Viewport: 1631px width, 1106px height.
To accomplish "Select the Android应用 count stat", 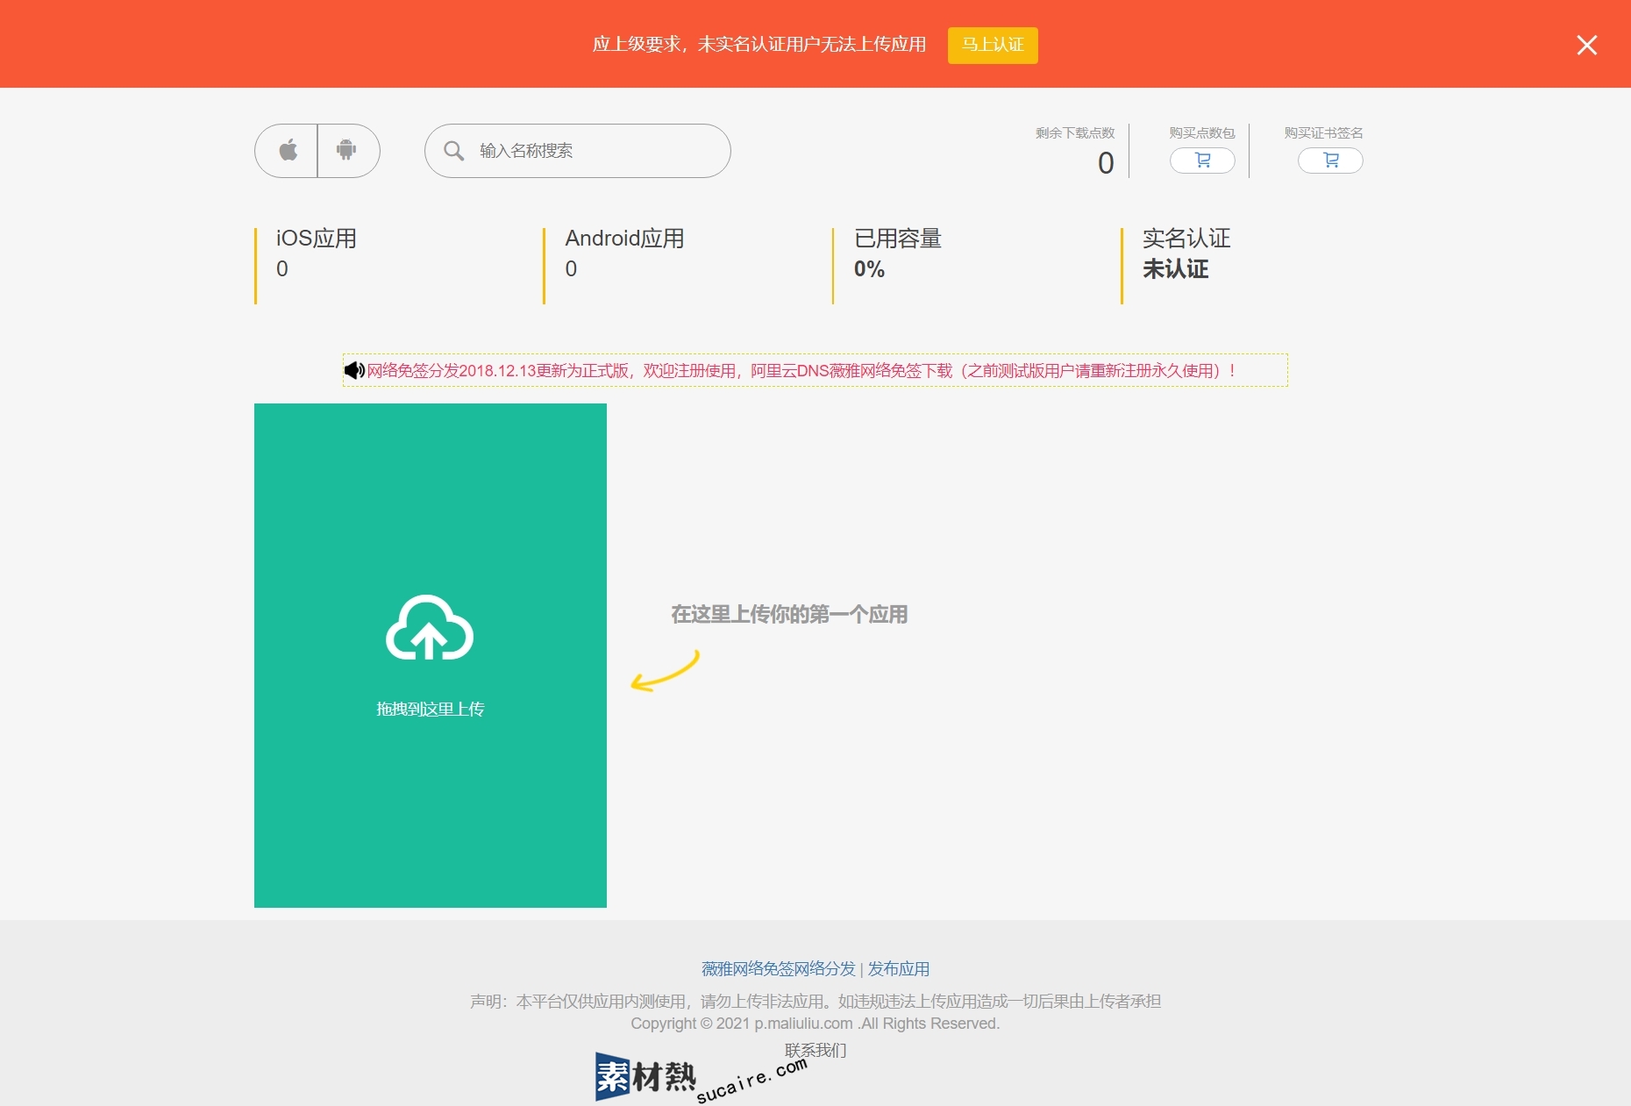I will tap(624, 253).
